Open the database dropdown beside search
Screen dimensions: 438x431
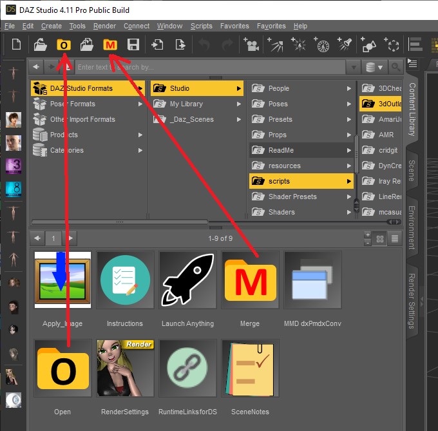pyautogui.click(x=373, y=67)
